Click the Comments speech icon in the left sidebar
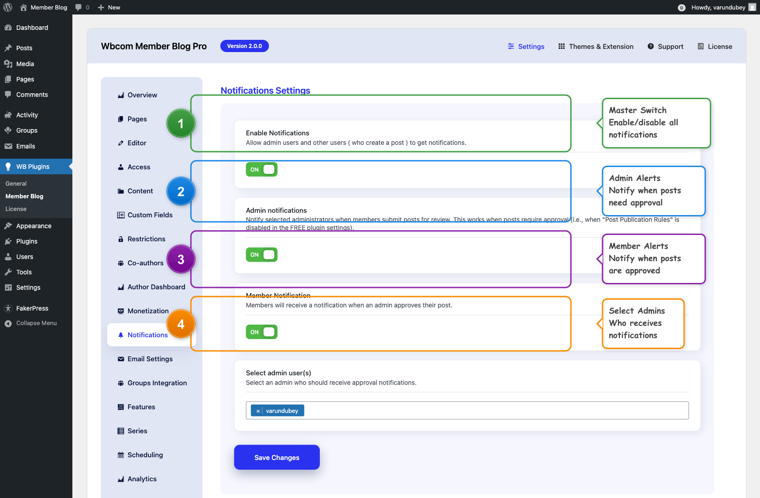Screen dimensions: 760x498 click(8, 95)
